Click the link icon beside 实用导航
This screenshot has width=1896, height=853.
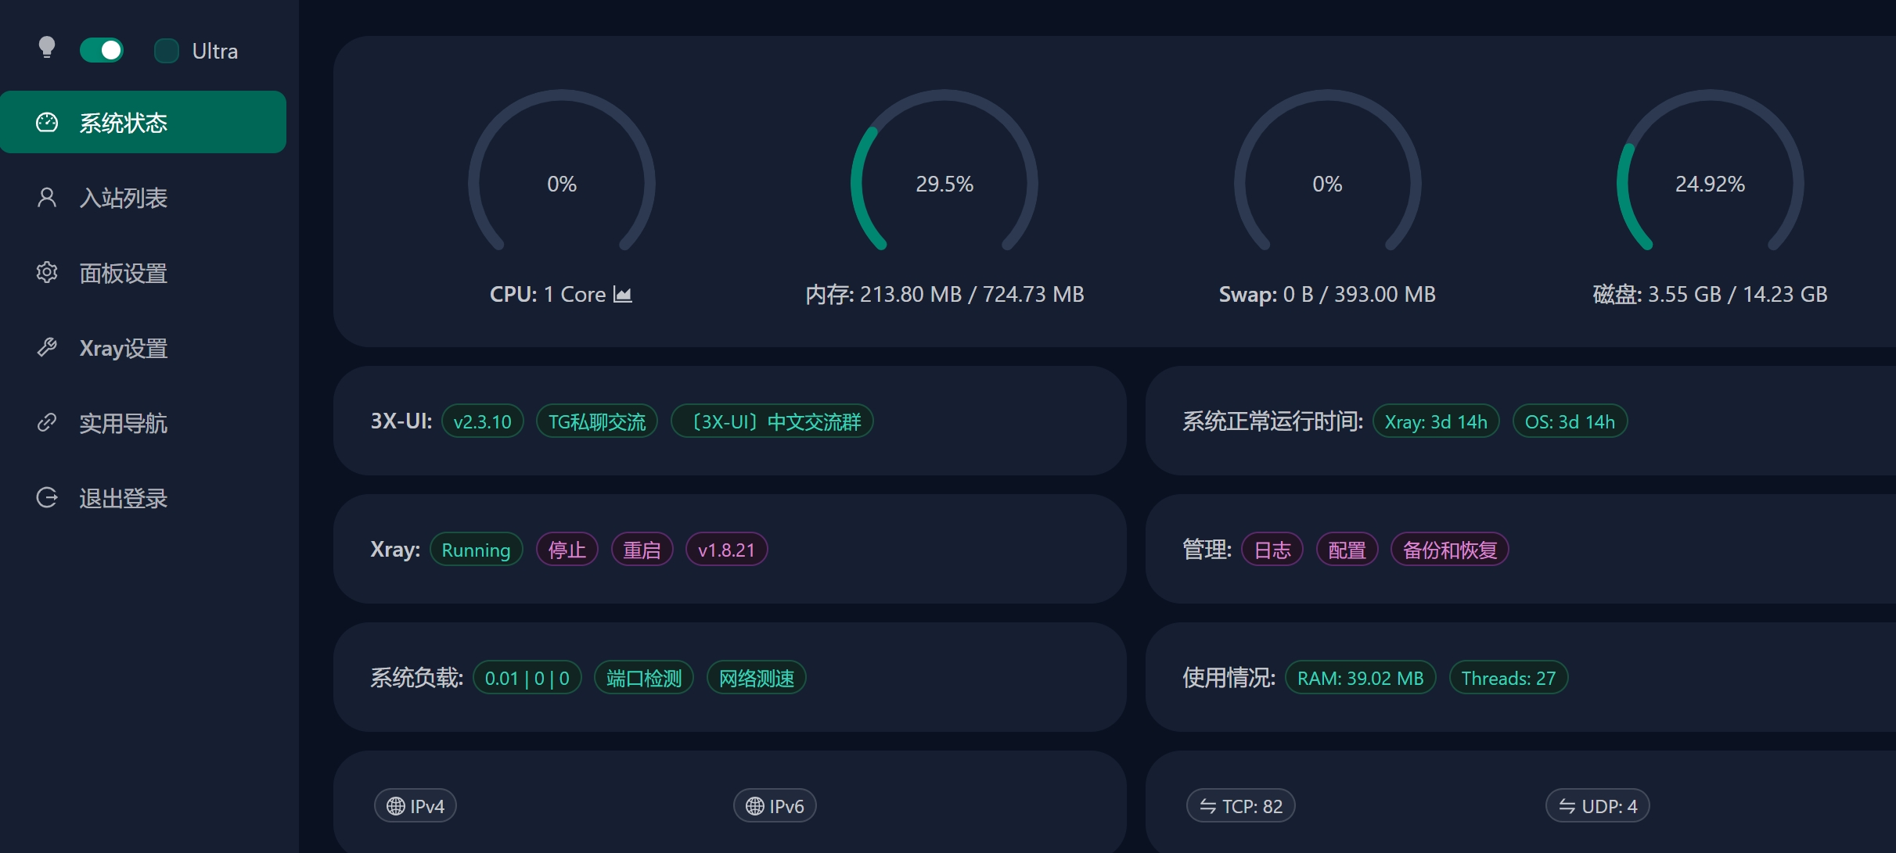click(x=47, y=423)
